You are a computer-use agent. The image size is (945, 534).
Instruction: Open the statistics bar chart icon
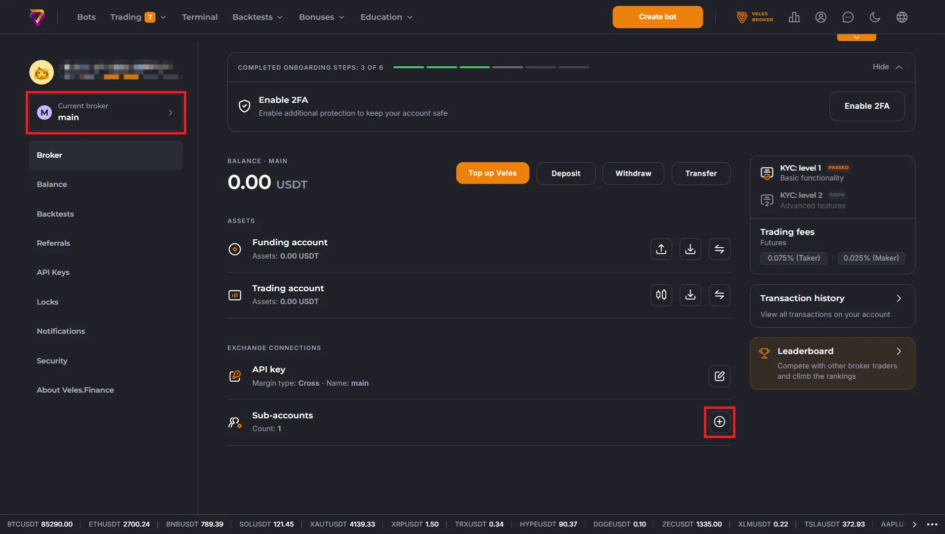click(794, 17)
